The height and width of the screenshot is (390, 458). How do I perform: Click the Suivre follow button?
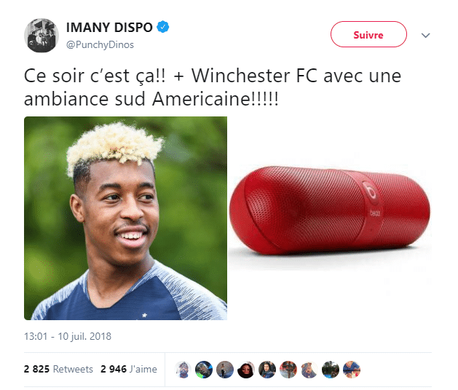[x=368, y=34]
